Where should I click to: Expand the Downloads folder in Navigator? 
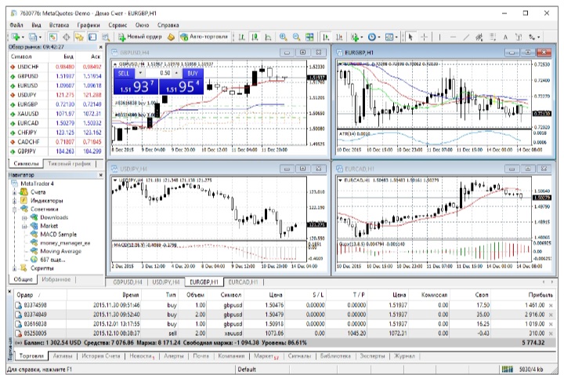(x=25, y=217)
